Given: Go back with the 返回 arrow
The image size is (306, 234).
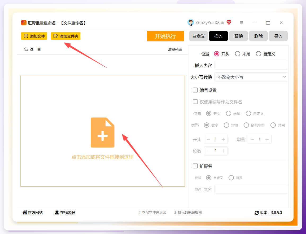Looking at the screenshot, I should [32, 49].
